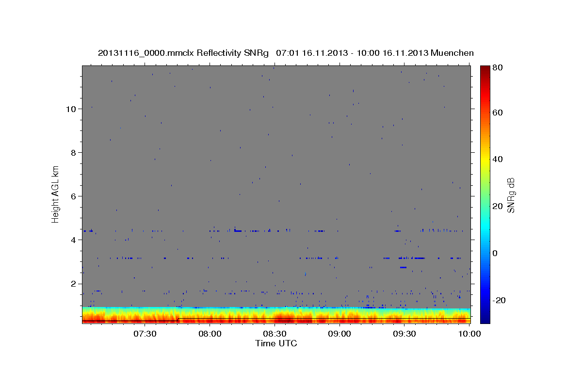Screen dimensions: 582x388
Task: Click the plot title starting '20131116_0000.mmclx Reflectivity'
Action: pyautogui.click(x=286, y=53)
